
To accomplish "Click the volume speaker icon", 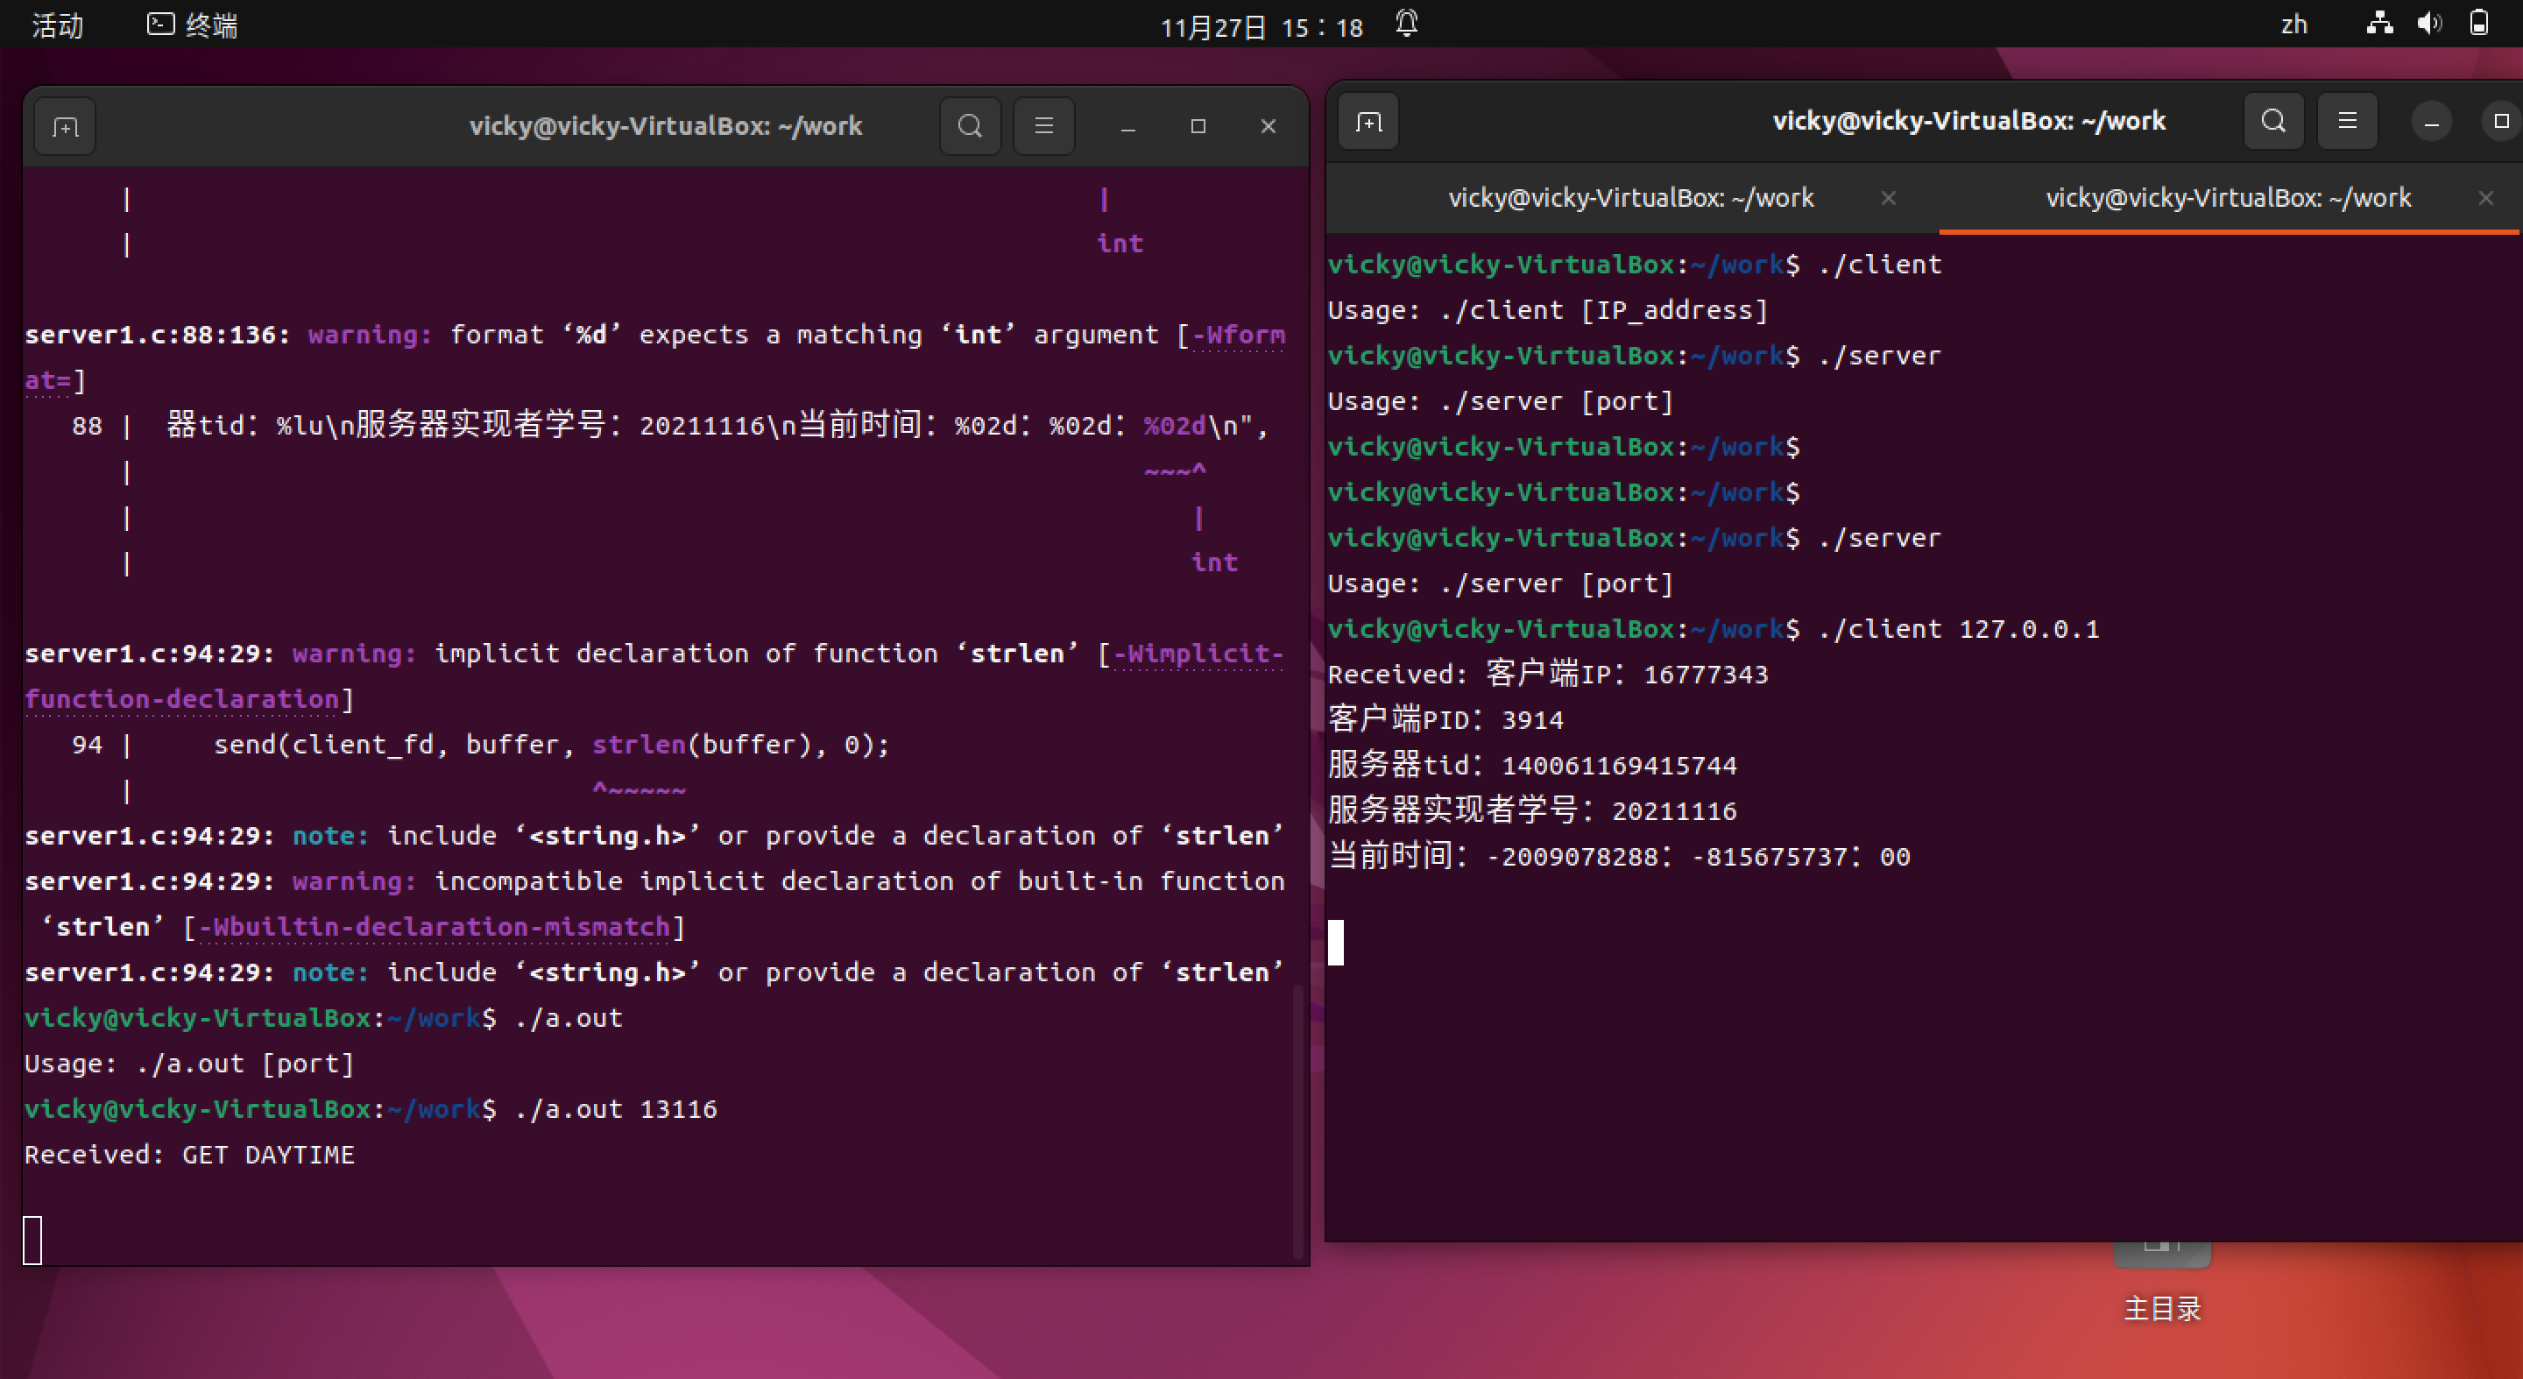I will (2428, 24).
